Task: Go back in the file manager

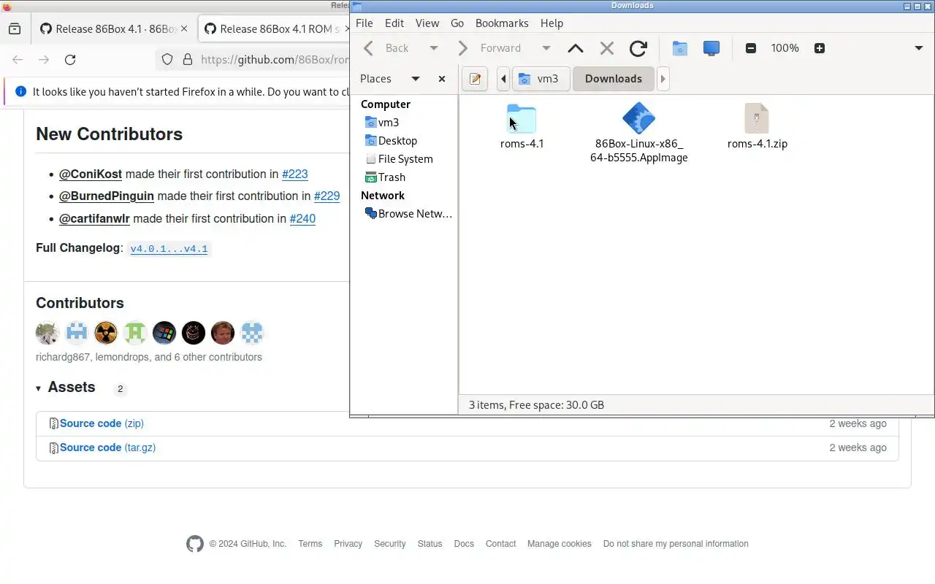Action: coord(387,48)
